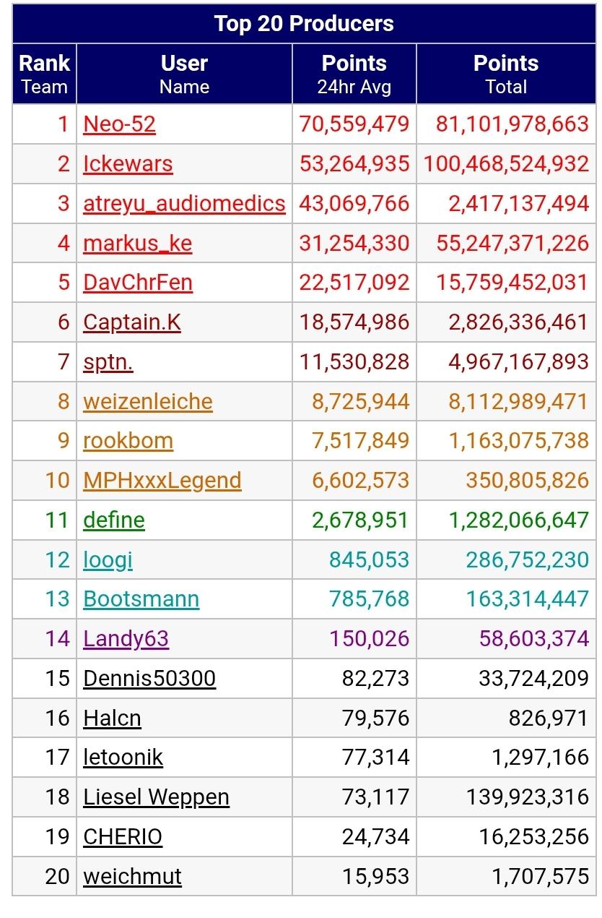Open Dennis50300 user profile
The width and height of the screenshot is (602, 918).
(x=149, y=679)
